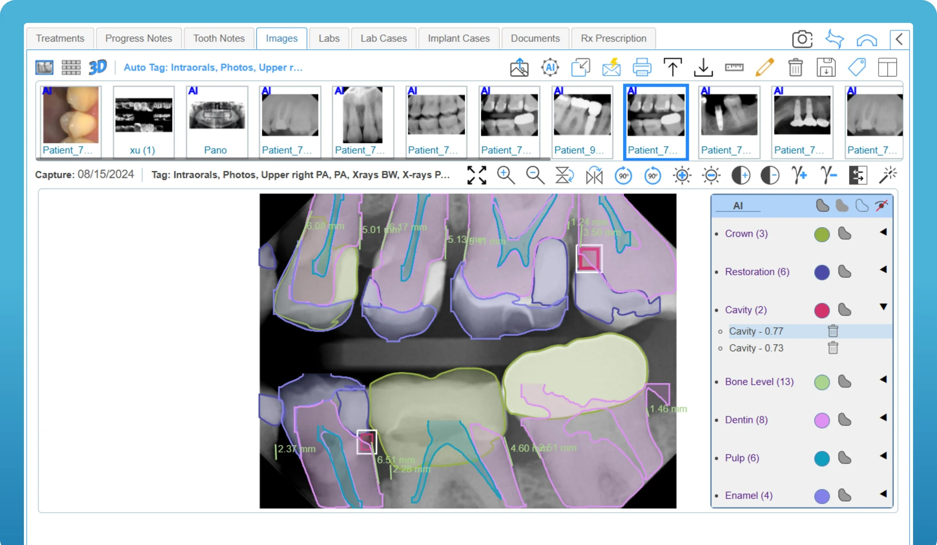This screenshot has width=937, height=545.
Task: Click the Dentin pink color swatch
Action: coord(822,420)
